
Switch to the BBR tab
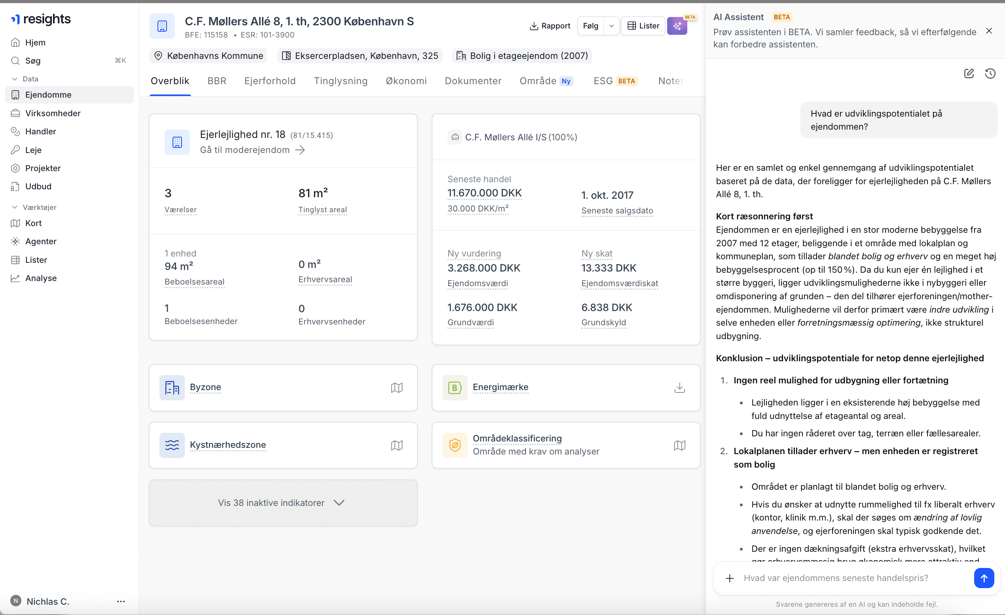click(217, 81)
